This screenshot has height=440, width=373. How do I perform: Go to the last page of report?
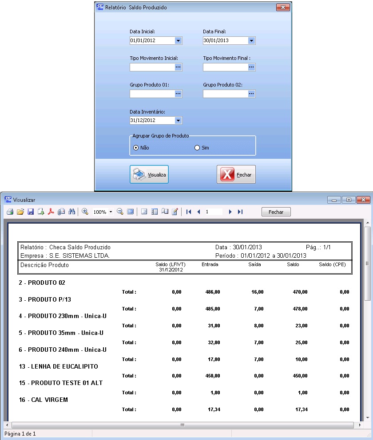pos(240,212)
